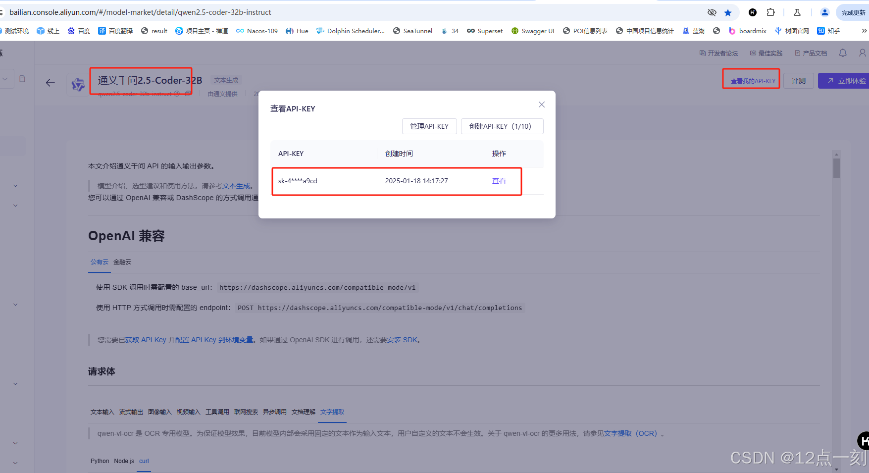The image size is (869, 473).
Task: Open the 安装 SDK link
Action: point(403,340)
